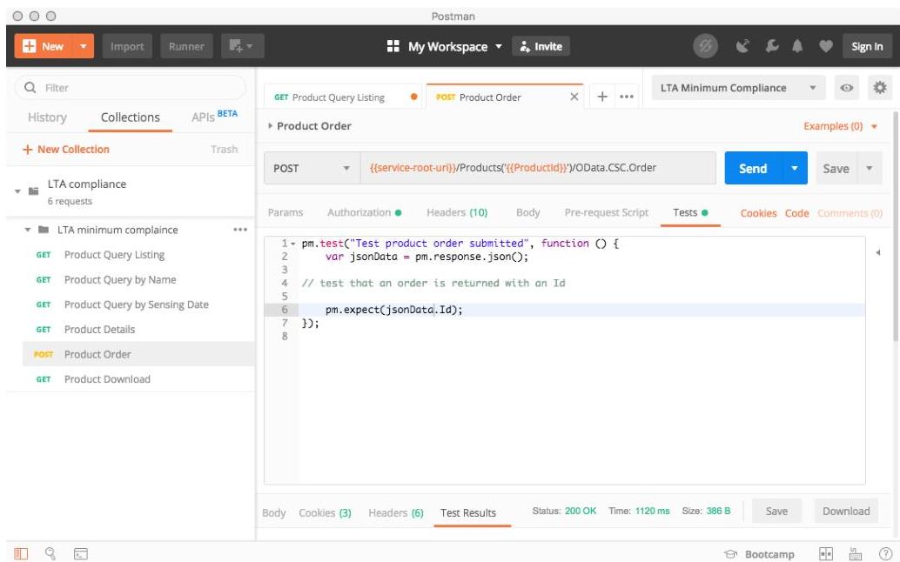Screen dimensions: 900x562
Task: Create a New Collection
Action: coord(66,149)
